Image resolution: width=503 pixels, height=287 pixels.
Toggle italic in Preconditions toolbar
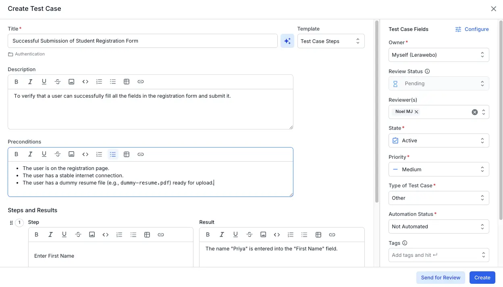pos(30,154)
